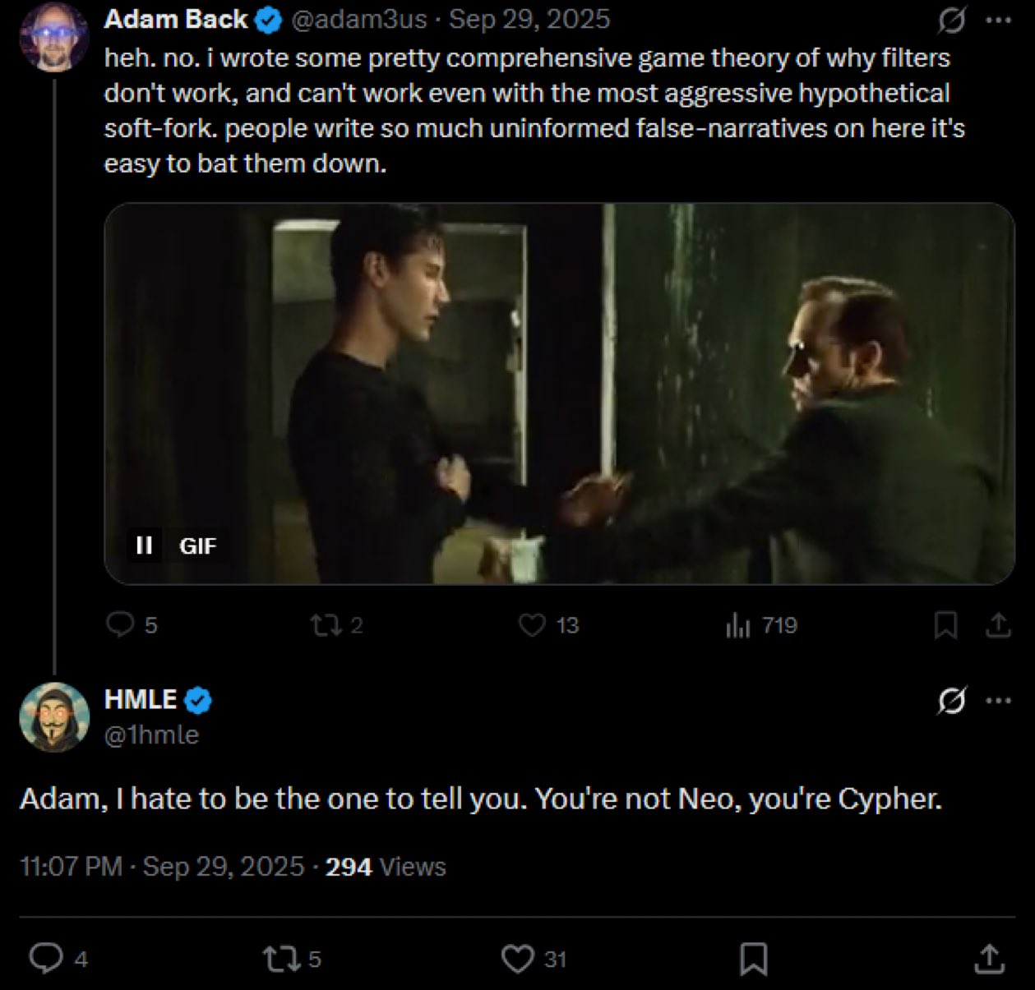Bookmark Adam Back's tweet

pyautogui.click(x=945, y=626)
